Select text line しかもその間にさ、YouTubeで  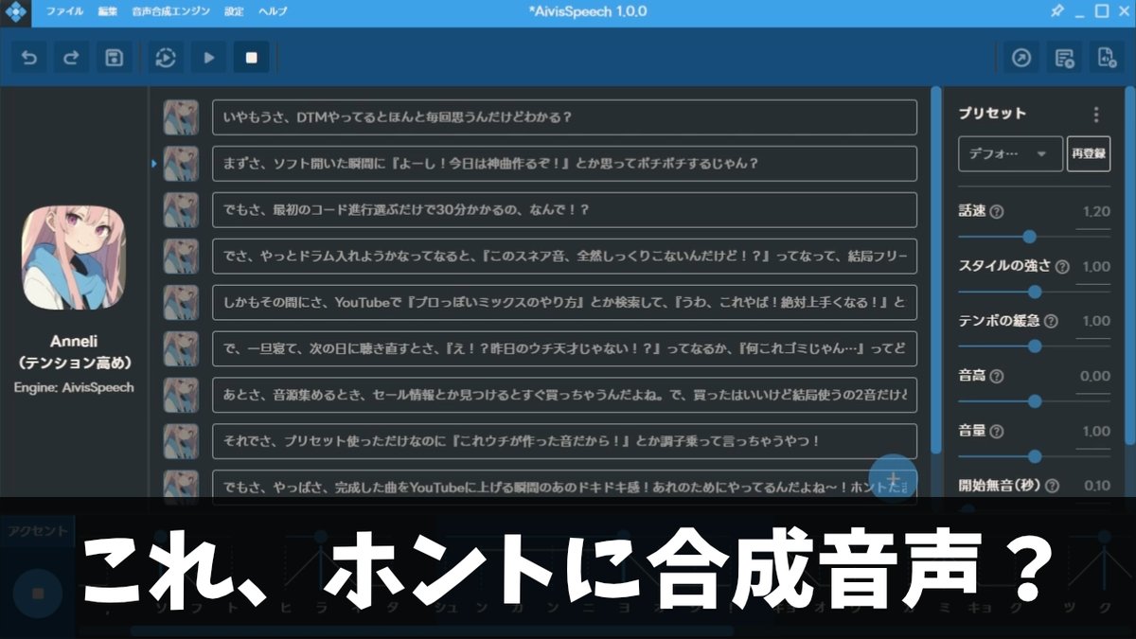coord(564,302)
